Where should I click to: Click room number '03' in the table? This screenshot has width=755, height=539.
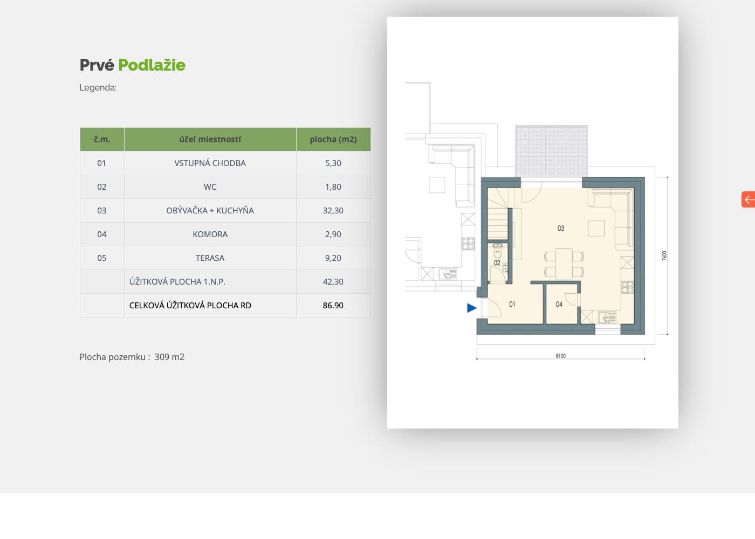[x=102, y=210]
